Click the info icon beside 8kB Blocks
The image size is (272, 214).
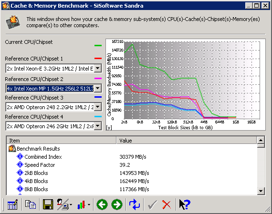(20, 189)
